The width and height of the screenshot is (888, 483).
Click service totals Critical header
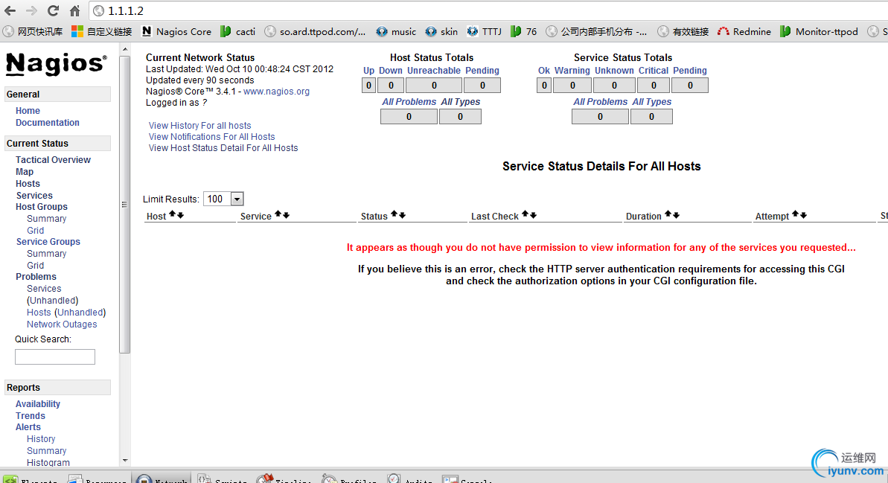click(x=654, y=71)
